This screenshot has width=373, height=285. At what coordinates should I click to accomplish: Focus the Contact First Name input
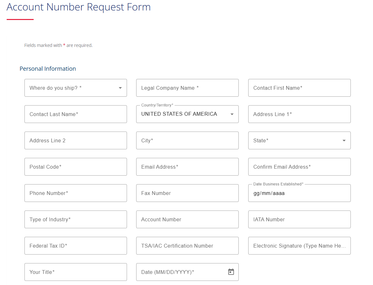299,88
